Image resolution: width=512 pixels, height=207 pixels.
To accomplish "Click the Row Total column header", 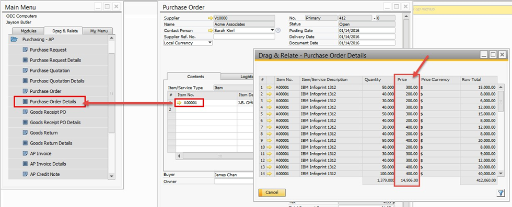I will click(x=479, y=80).
